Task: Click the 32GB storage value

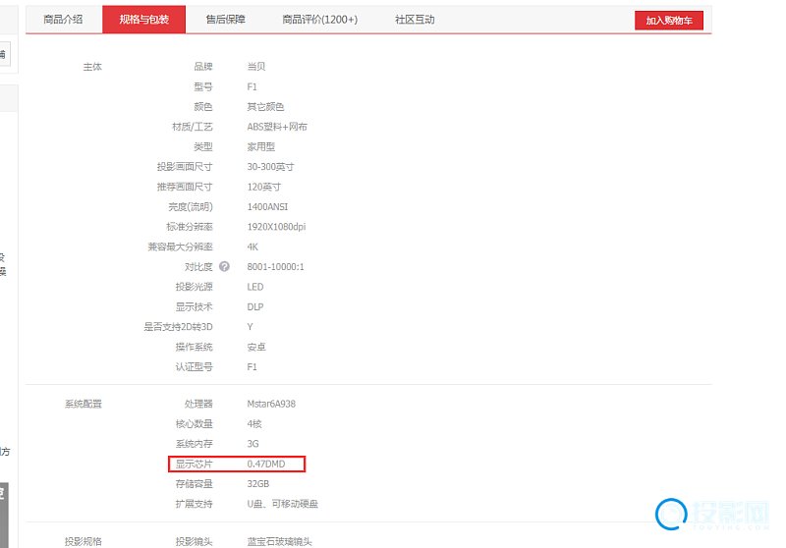Action: (x=257, y=484)
